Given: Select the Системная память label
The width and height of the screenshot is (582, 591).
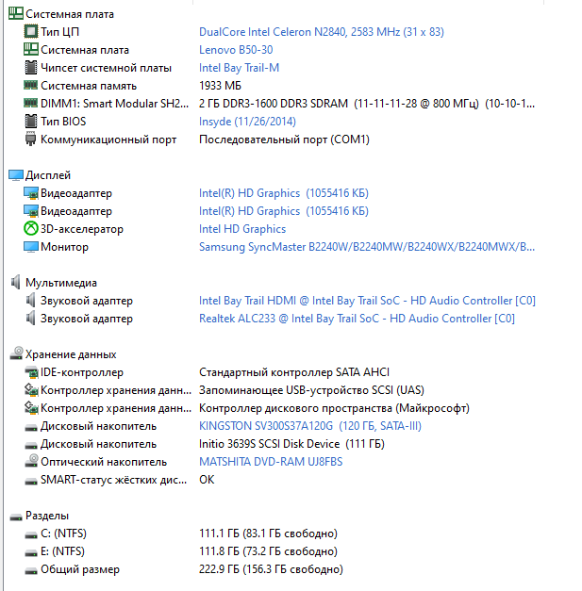Looking at the screenshot, I should [89, 86].
